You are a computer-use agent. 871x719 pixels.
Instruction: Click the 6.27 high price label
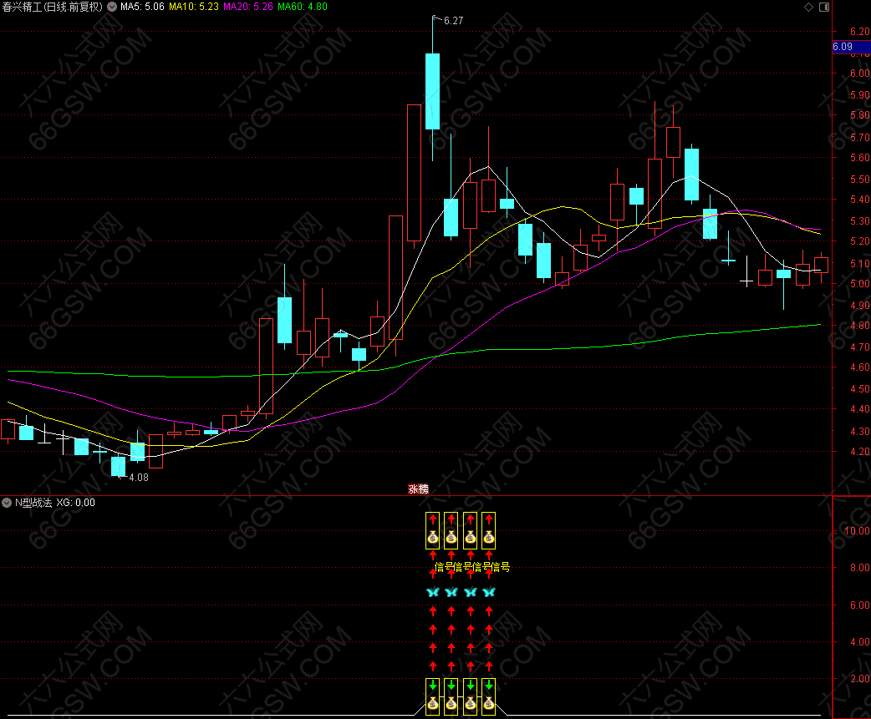point(453,21)
